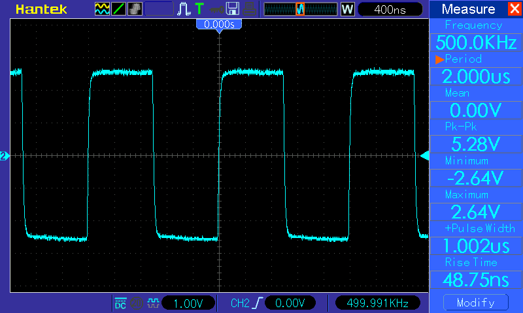Click the DC coupling icon
523x313 pixels.
pyautogui.click(x=120, y=303)
